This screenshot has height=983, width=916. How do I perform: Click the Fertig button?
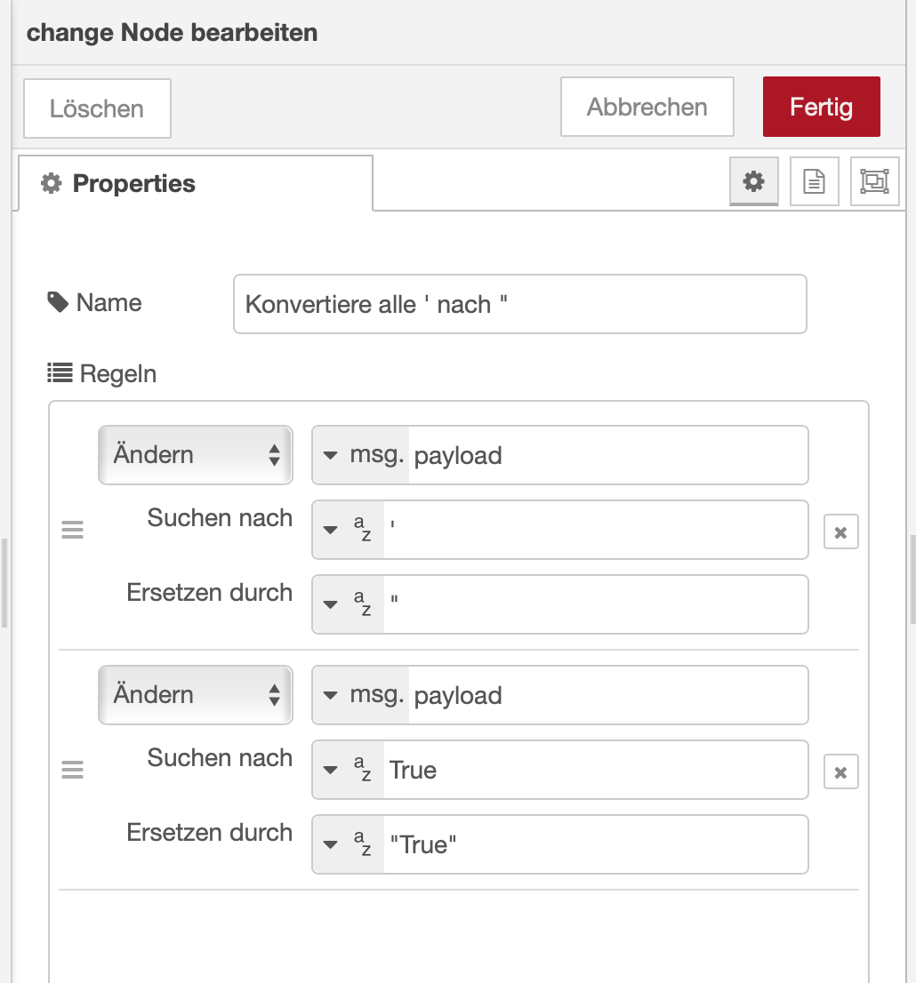(x=821, y=107)
